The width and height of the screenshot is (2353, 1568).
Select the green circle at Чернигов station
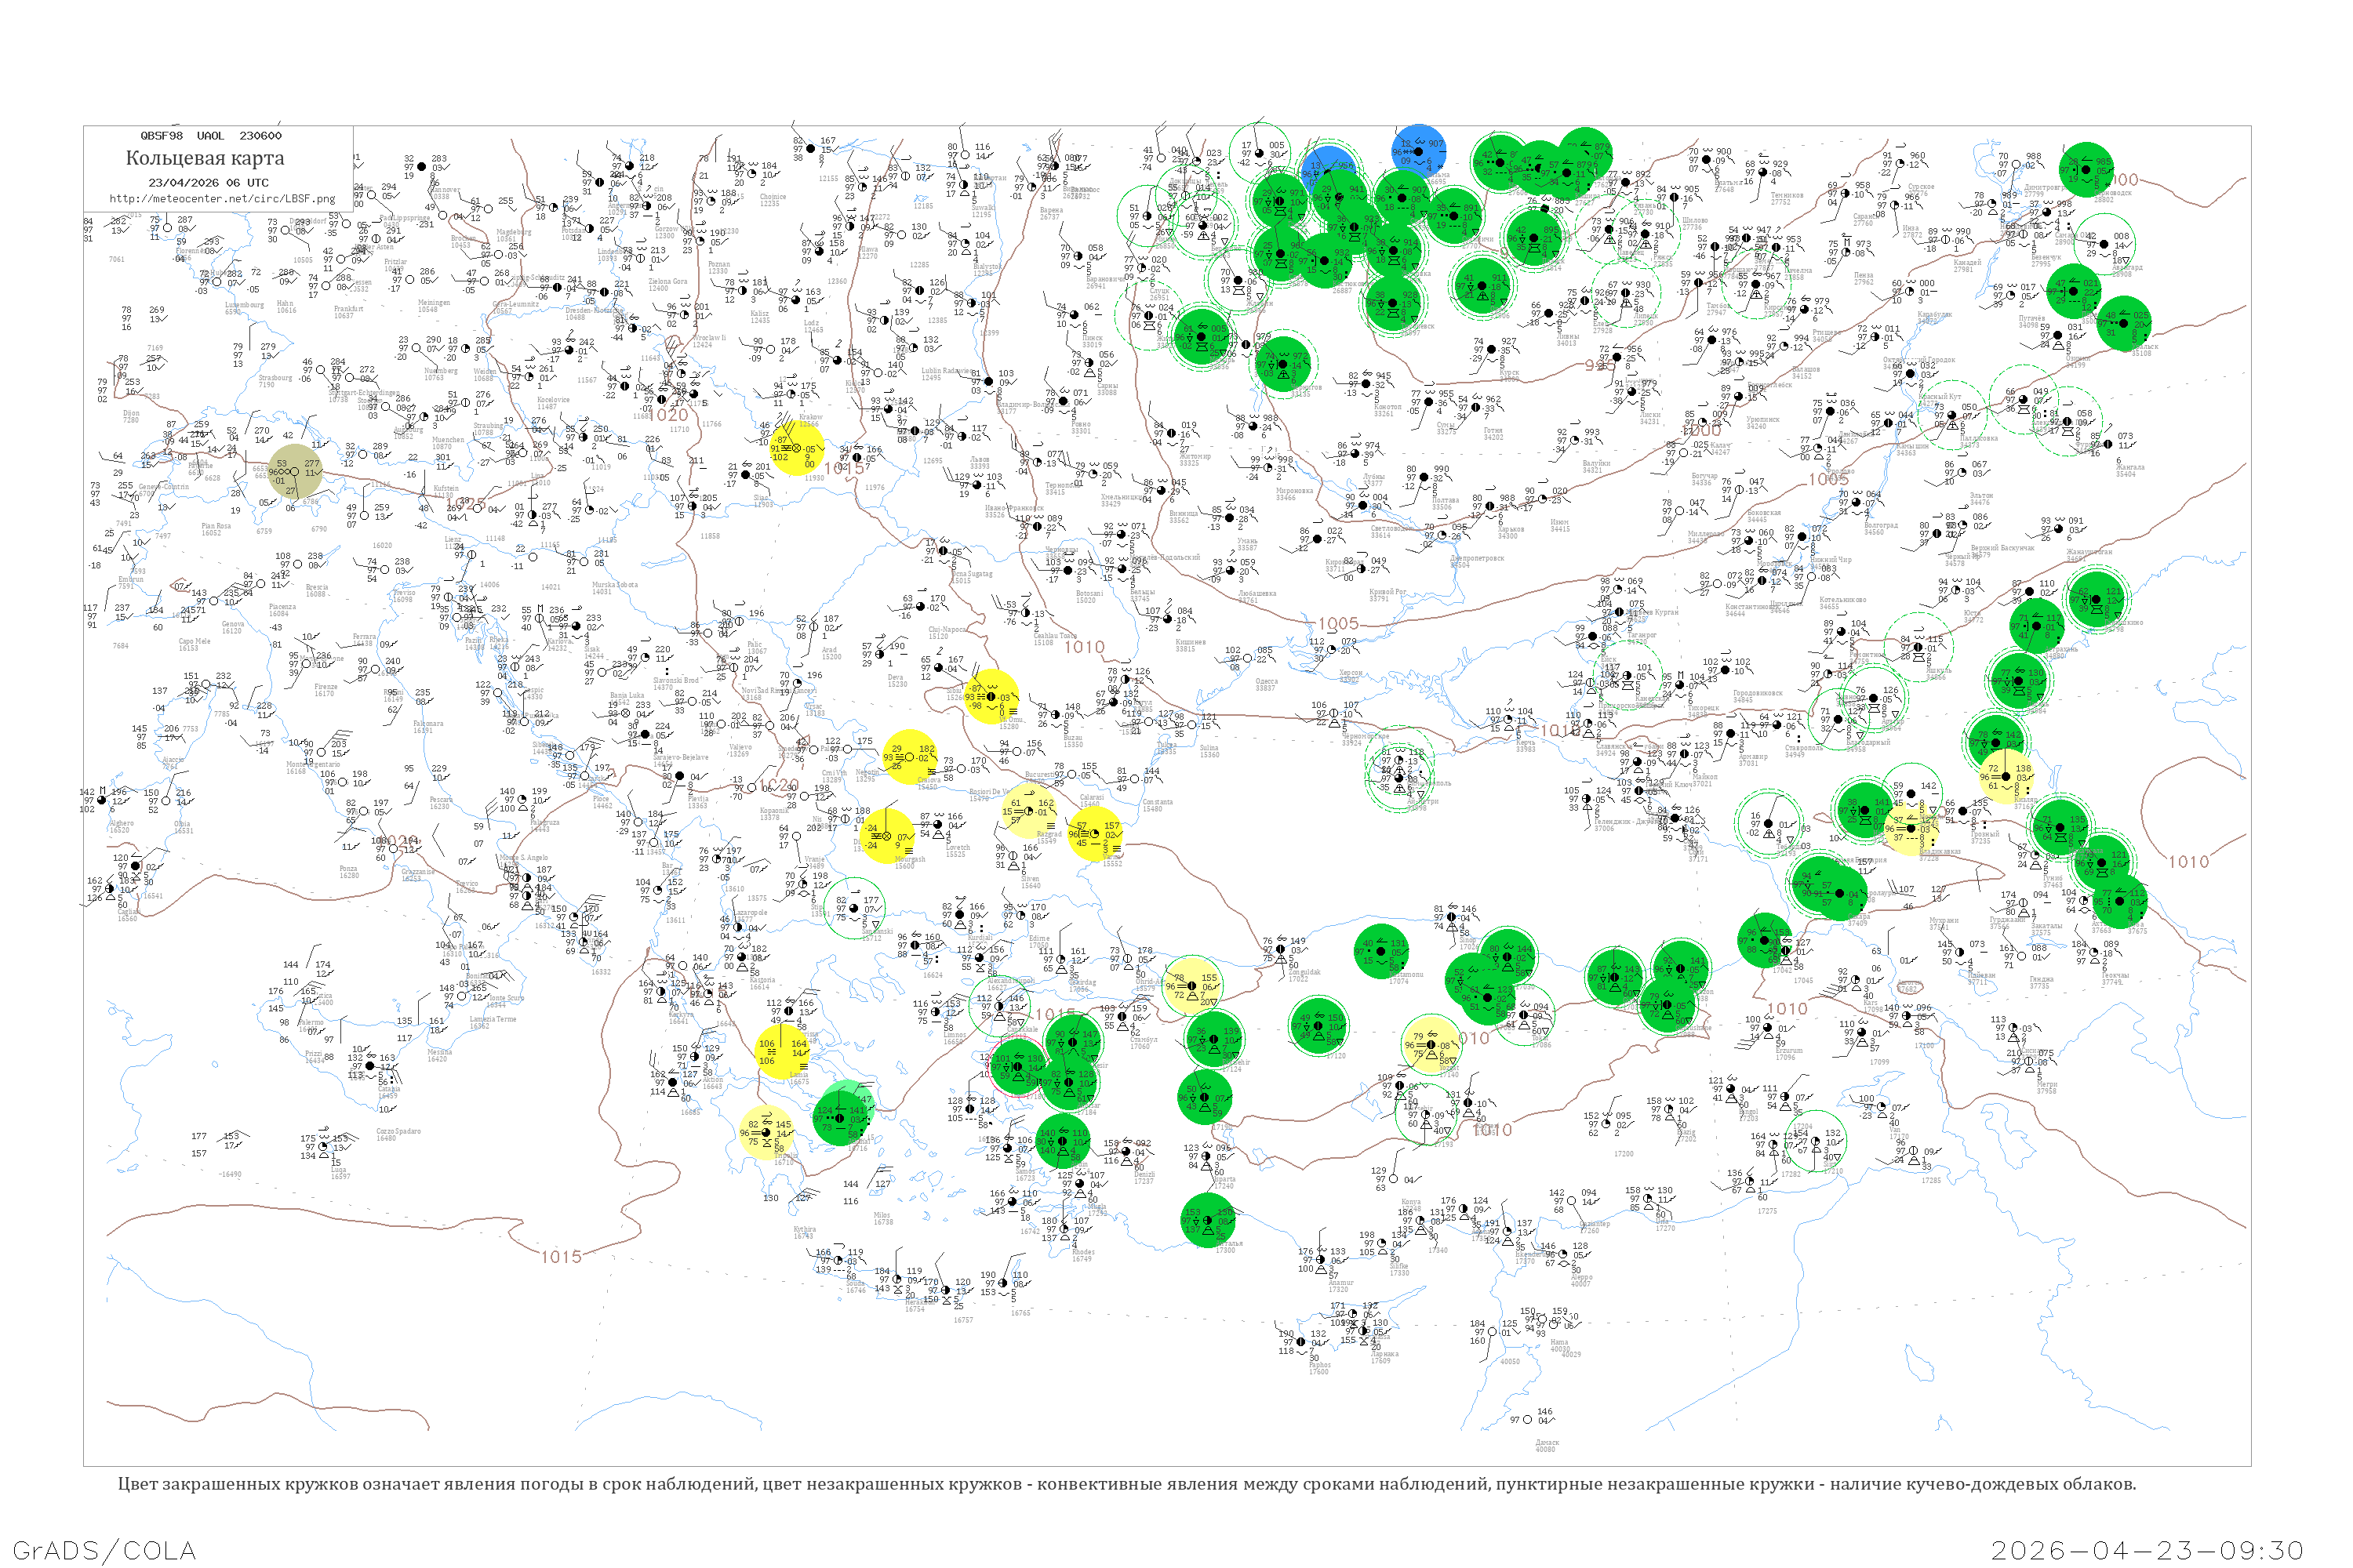coord(1283,365)
